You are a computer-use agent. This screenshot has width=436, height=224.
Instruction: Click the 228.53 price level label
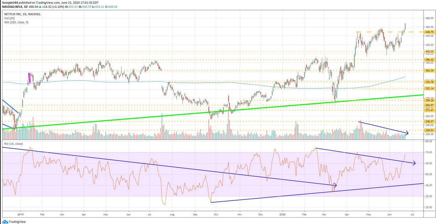pos(429,130)
